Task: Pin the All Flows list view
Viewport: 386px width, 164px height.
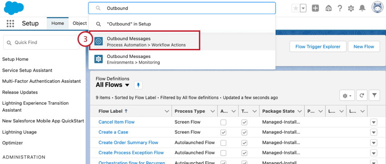Action: [138, 85]
